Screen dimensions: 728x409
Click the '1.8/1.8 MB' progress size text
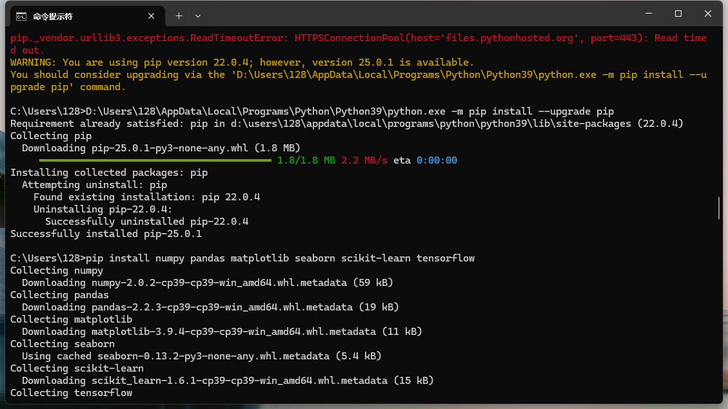pos(306,160)
